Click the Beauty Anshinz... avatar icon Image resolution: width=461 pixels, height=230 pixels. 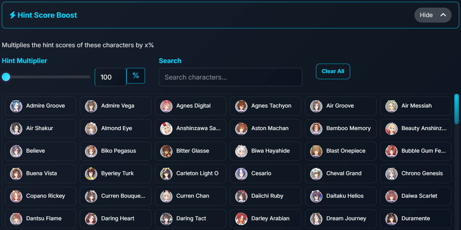tap(392, 129)
